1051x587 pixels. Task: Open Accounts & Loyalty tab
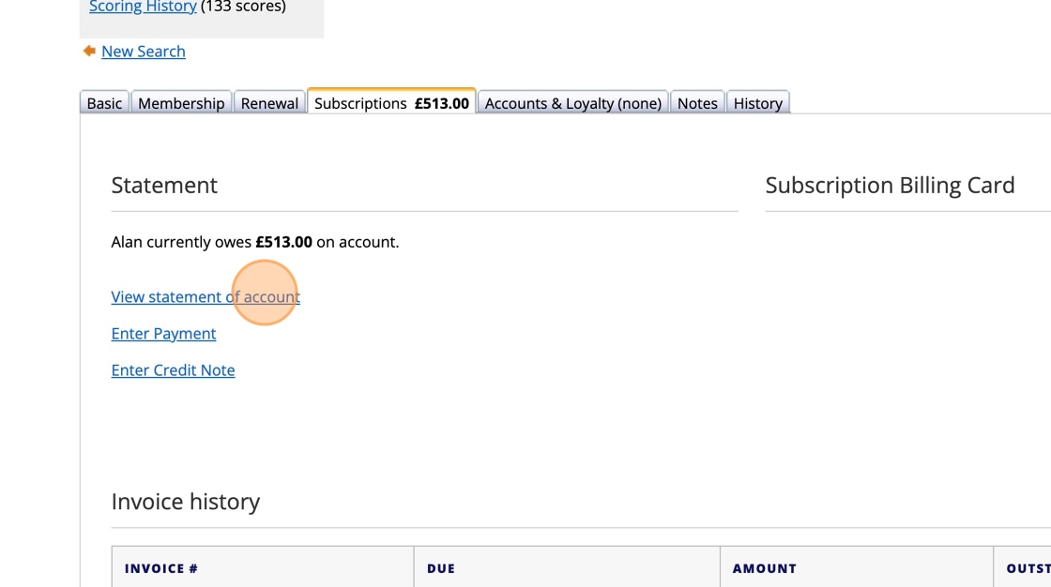tap(572, 103)
